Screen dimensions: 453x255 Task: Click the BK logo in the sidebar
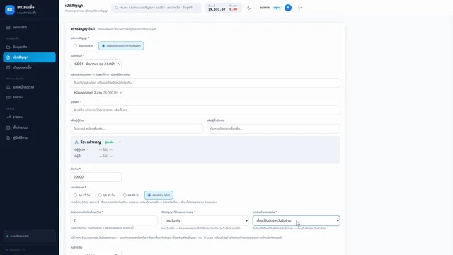(9, 9)
